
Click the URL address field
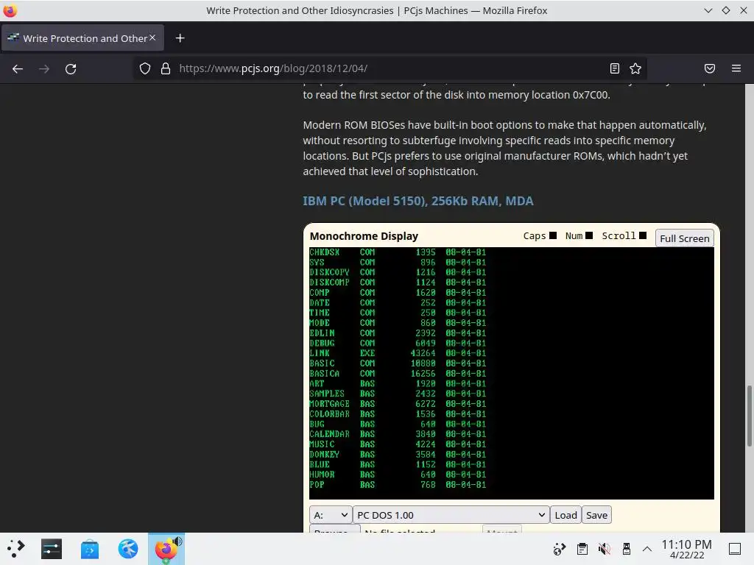[390, 68]
